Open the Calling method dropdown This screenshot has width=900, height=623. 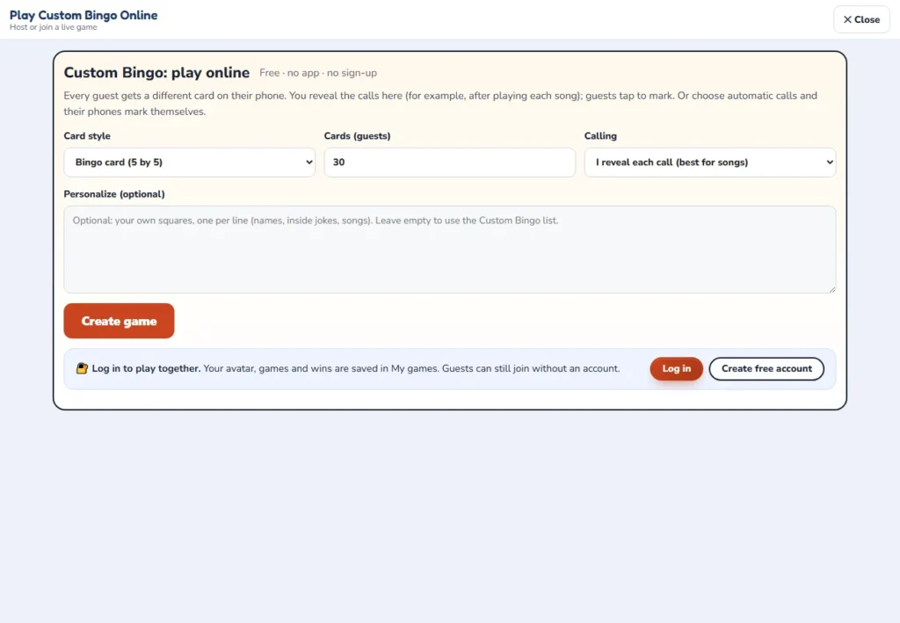(710, 163)
